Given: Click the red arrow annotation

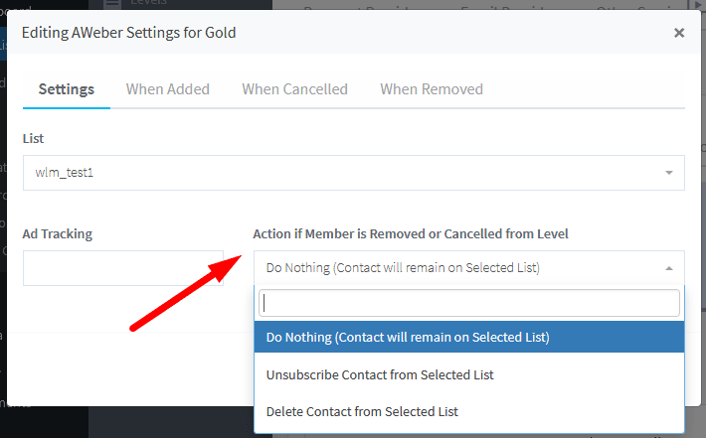Looking at the screenshot, I should (x=186, y=293).
